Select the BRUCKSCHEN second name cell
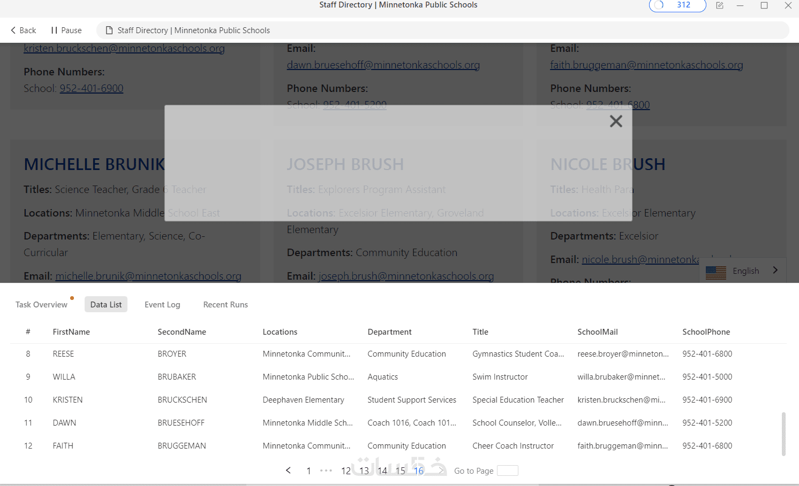The width and height of the screenshot is (799, 486). click(x=182, y=400)
